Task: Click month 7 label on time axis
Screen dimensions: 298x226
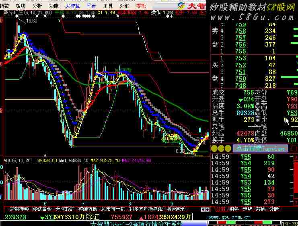Action: (x=83, y=204)
